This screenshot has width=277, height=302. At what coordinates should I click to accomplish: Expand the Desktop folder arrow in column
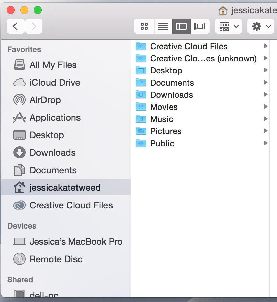point(266,70)
